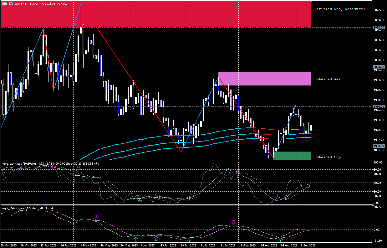The image size is (387, 248).
Task: Click the chart shift triangle at top edge
Action: (x=311, y=2)
